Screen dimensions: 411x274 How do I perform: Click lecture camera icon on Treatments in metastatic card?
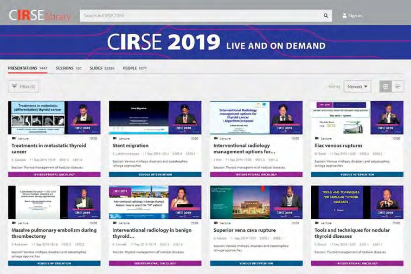coord(14,138)
